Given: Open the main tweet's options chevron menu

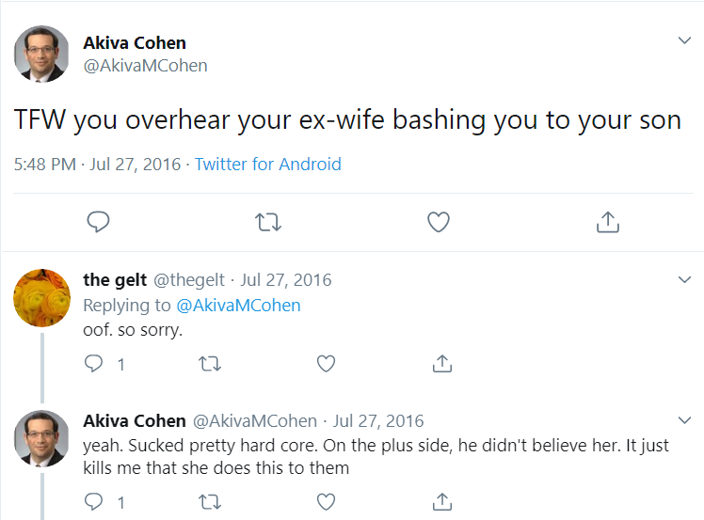Looking at the screenshot, I should pyautogui.click(x=684, y=40).
